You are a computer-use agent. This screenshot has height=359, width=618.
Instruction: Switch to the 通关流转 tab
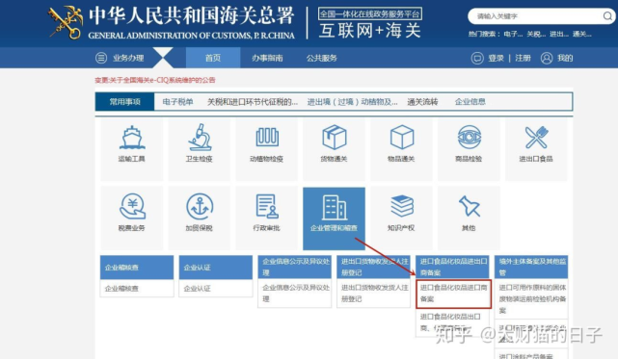point(422,102)
